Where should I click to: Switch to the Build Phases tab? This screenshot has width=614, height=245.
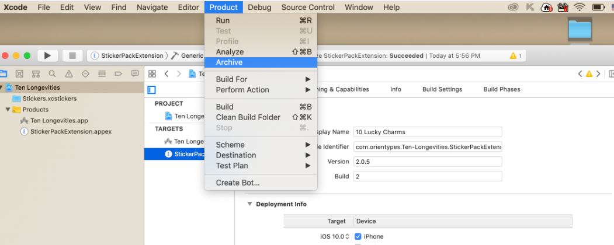point(502,89)
